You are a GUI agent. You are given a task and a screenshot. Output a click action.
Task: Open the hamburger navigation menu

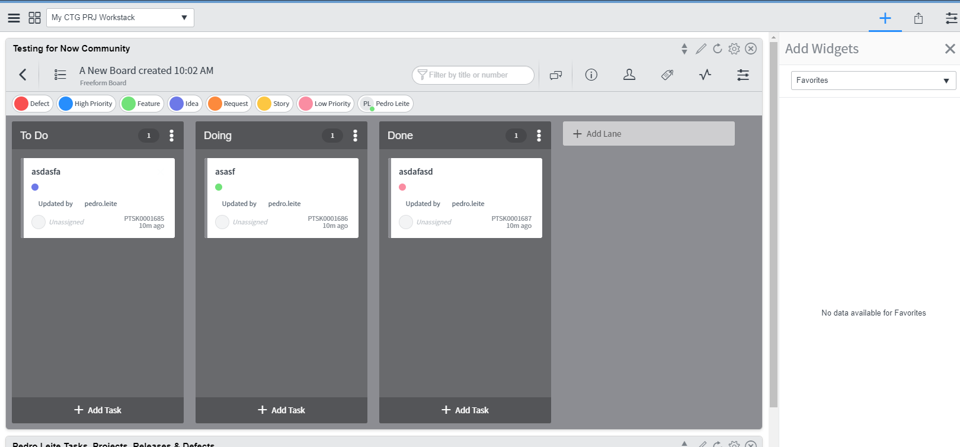[14, 18]
